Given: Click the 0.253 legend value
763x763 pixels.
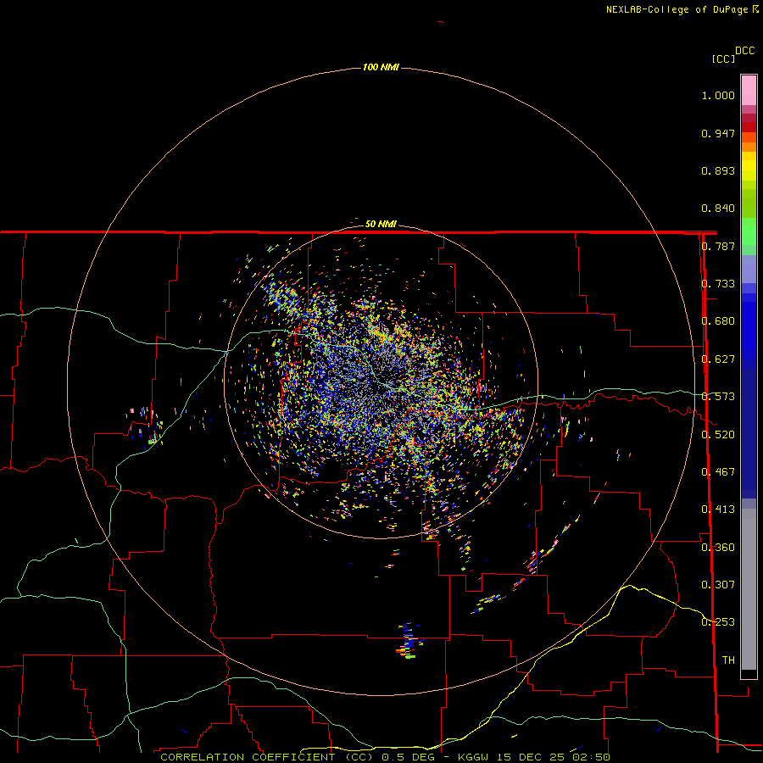Looking at the screenshot, I should pos(718,622).
